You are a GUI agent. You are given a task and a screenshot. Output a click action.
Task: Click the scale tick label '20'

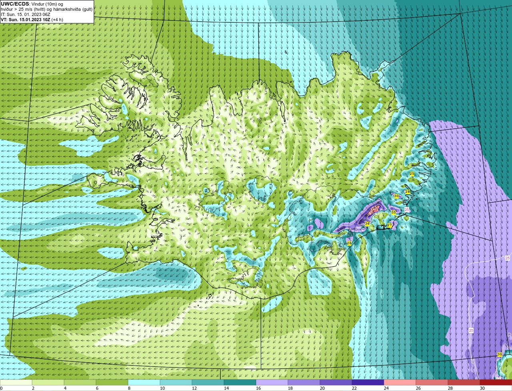[x=322, y=388]
